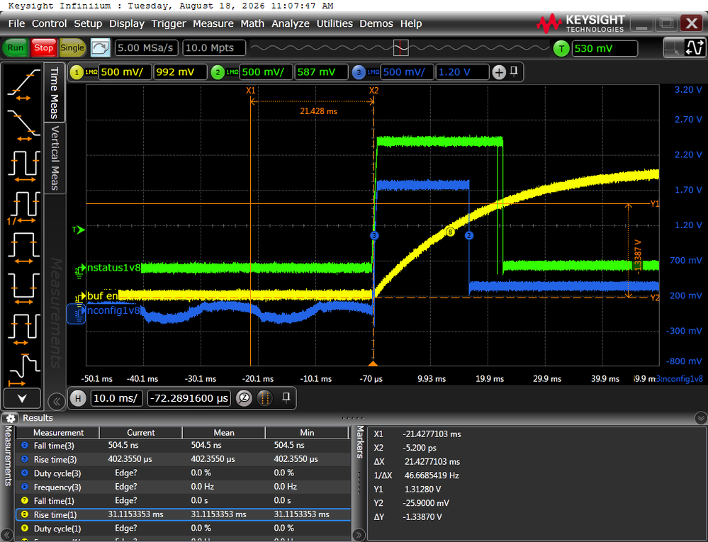Screen dimensions: 708x542
Task: Expand more measurements with the down arrow
Action: tap(22, 398)
